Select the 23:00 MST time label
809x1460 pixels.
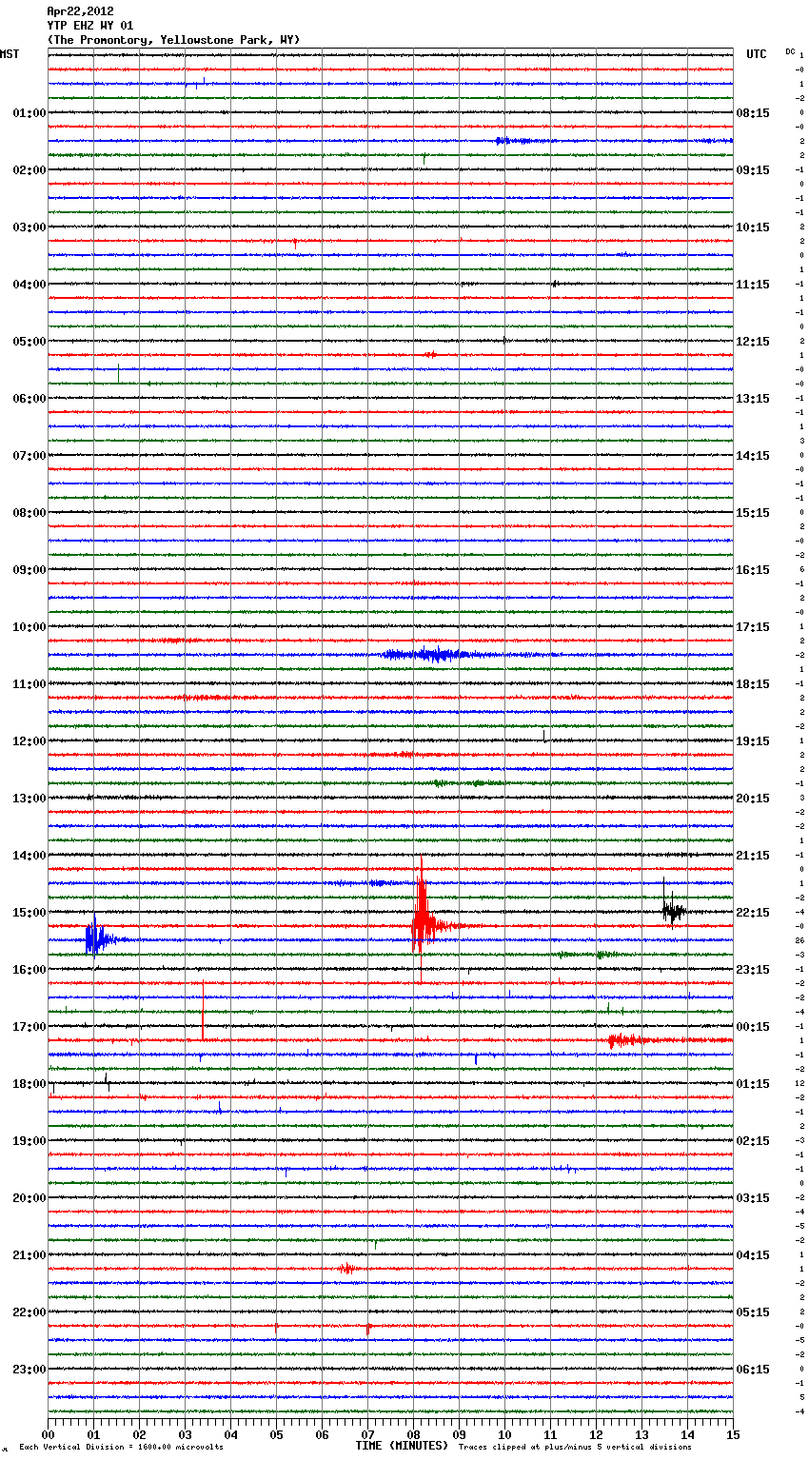29,1370
